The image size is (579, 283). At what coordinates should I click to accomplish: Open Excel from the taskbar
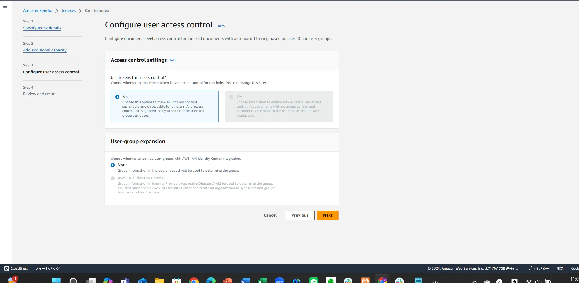point(262,281)
